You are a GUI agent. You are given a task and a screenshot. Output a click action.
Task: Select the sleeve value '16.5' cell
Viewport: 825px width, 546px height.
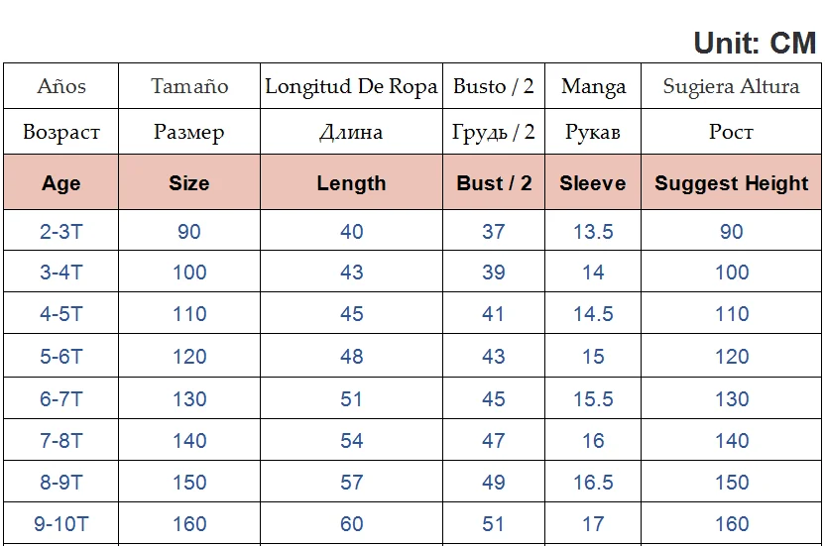tap(593, 483)
